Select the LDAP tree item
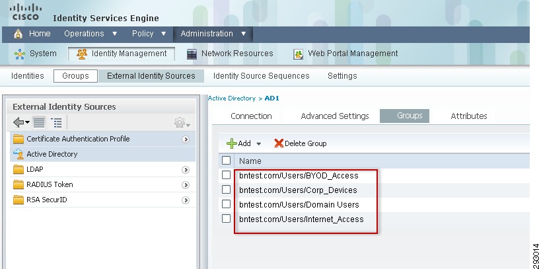The image size is (539, 269). 35,169
